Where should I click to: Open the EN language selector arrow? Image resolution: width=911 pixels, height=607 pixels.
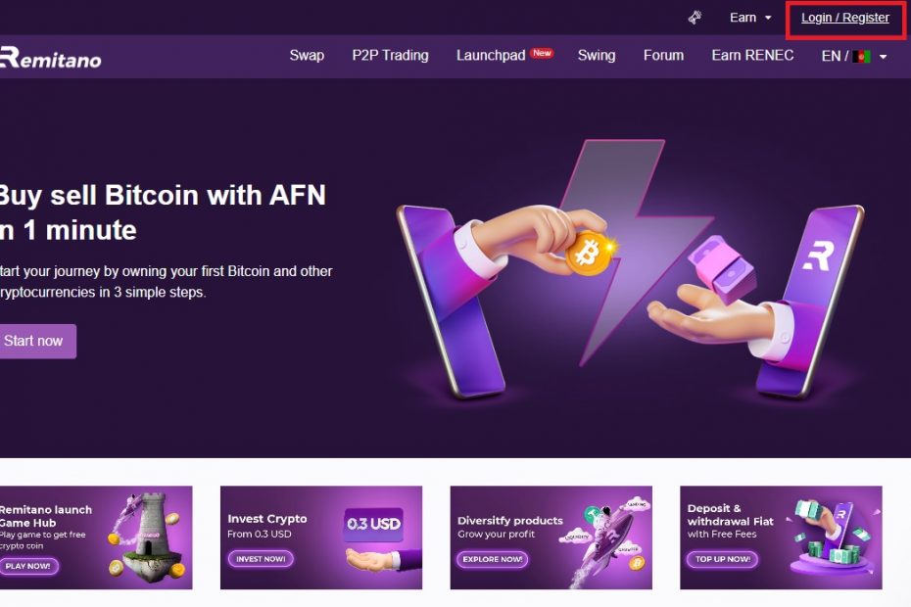(x=884, y=57)
